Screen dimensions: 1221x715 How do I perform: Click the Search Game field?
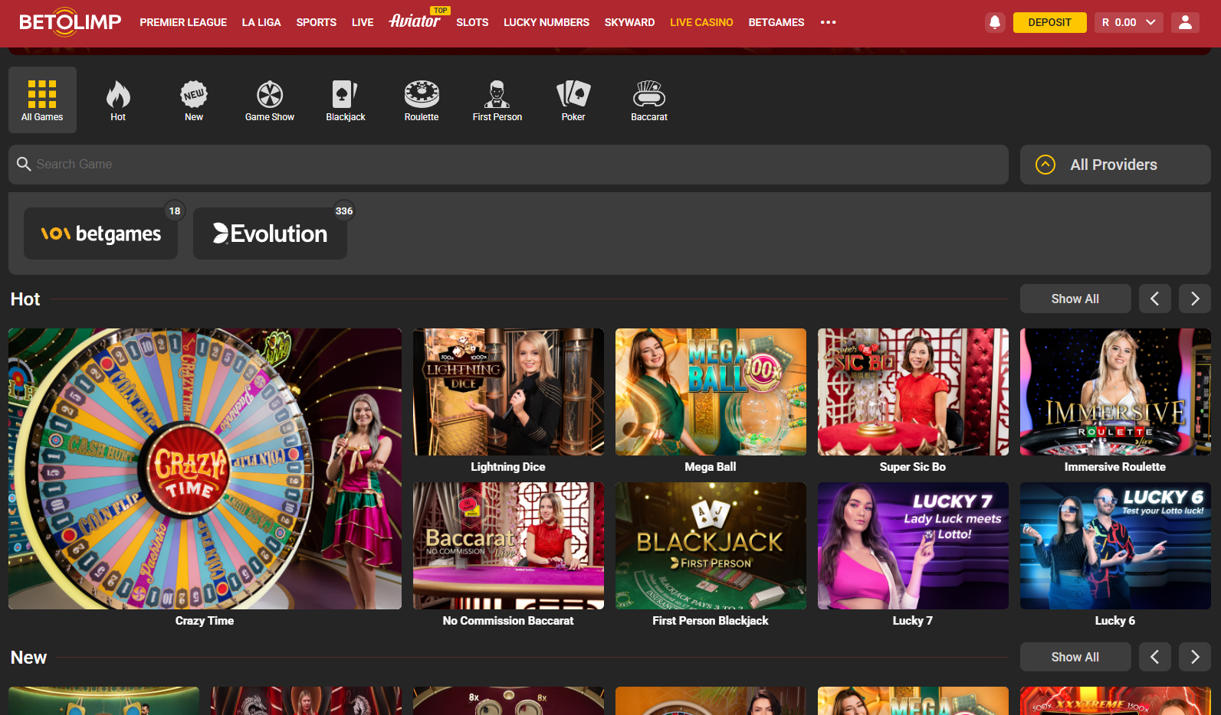tap(508, 165)
